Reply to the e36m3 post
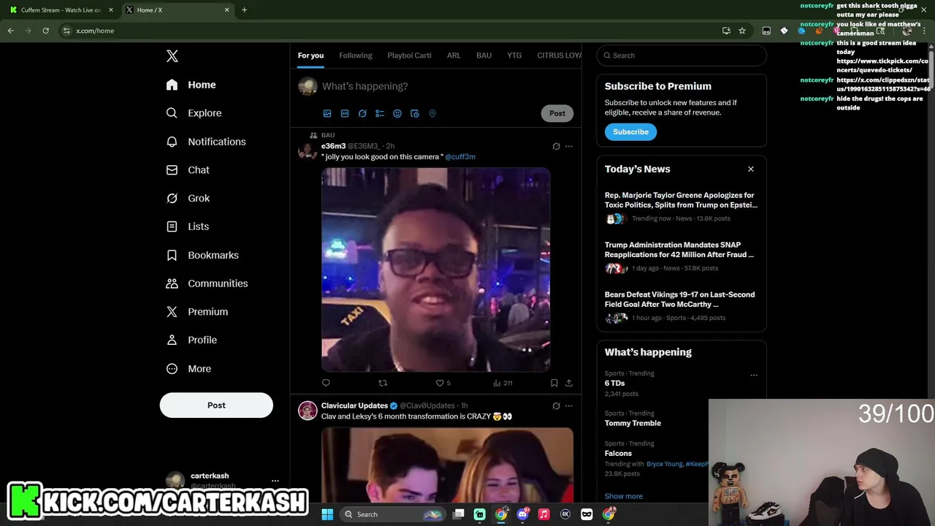This screenshot has width=935, height=526. [x=326, y=383]
